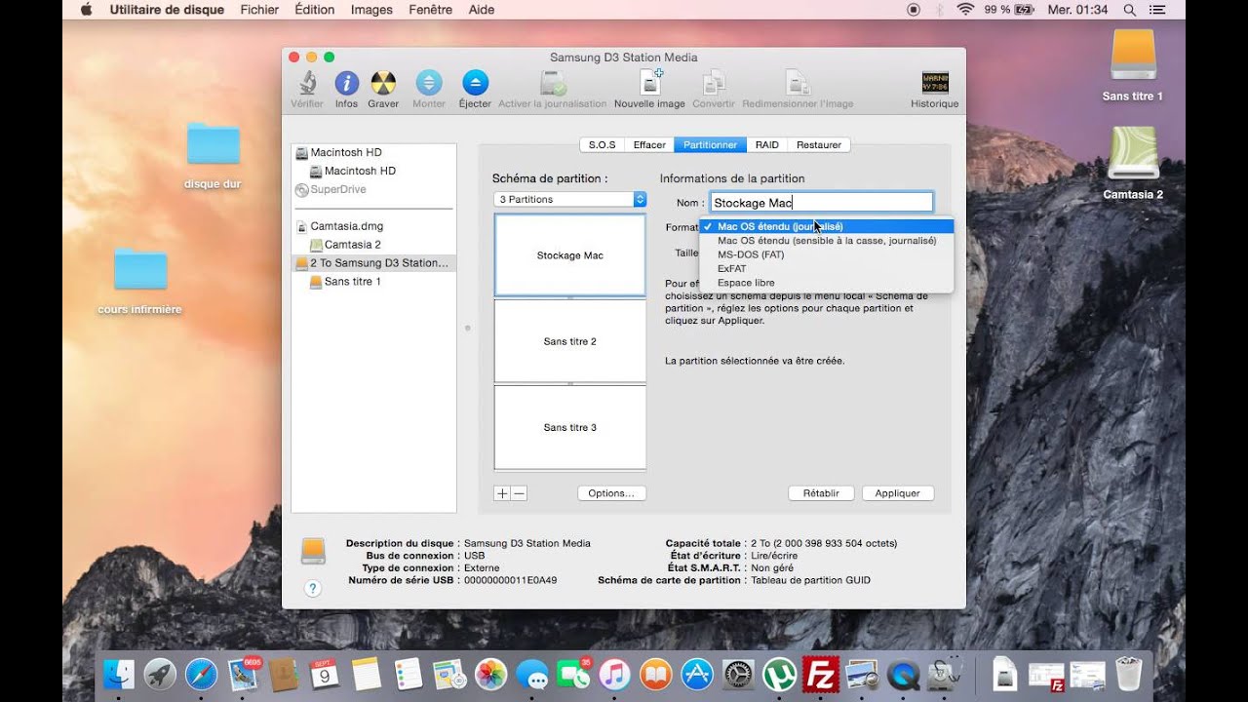Open FileZilla in the Dock

820,674
